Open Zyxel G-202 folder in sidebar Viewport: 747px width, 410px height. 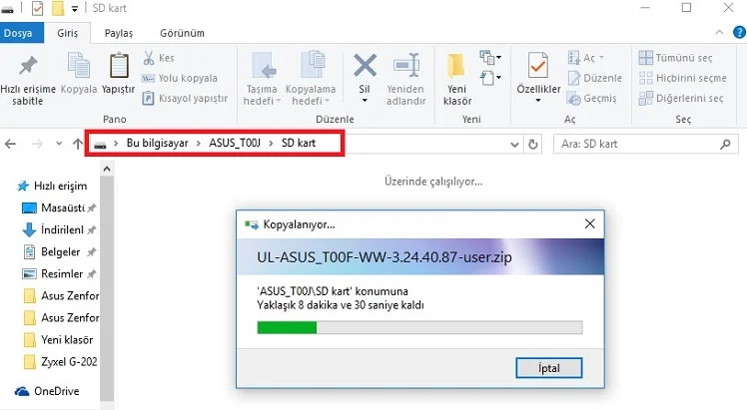tap(61, 361)
